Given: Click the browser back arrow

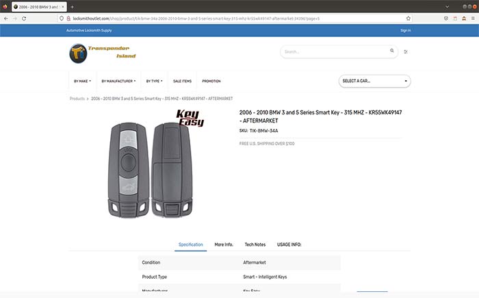Looking at the screenshot, I should [5, 18].
